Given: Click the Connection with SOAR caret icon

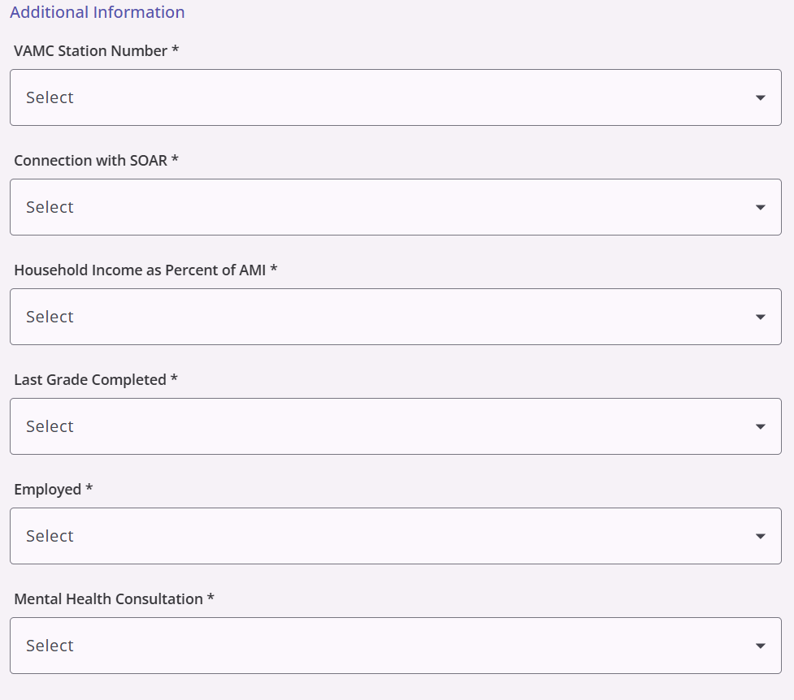Looking at the screenshot, I should [760, 208].
